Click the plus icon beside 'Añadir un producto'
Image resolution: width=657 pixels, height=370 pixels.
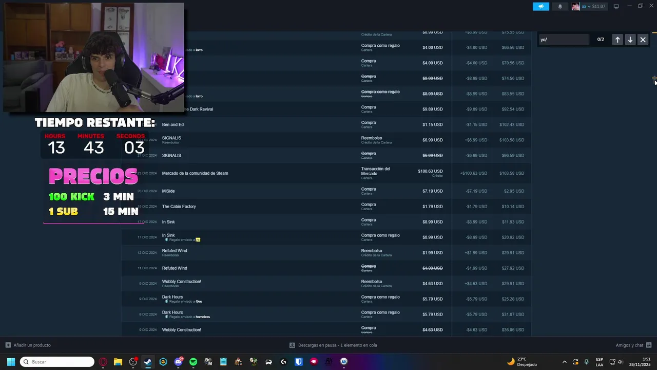(8, 345)
